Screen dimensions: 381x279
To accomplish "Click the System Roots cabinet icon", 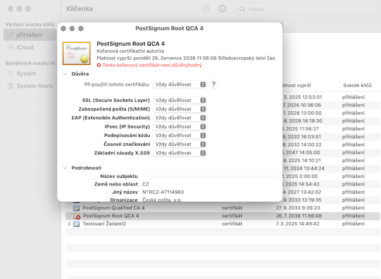I will tap(11, 86).
